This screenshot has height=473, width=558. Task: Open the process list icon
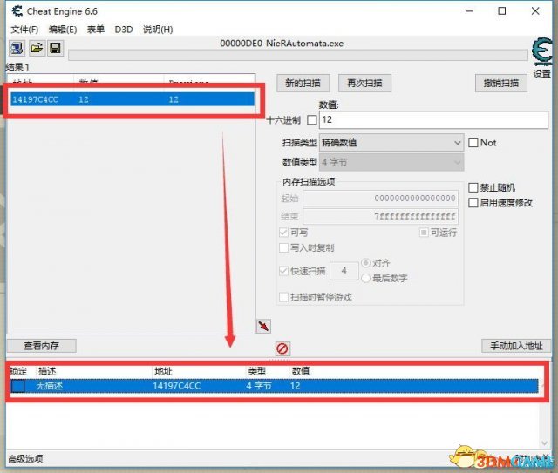pyautogui.click(x=17, y=48)
